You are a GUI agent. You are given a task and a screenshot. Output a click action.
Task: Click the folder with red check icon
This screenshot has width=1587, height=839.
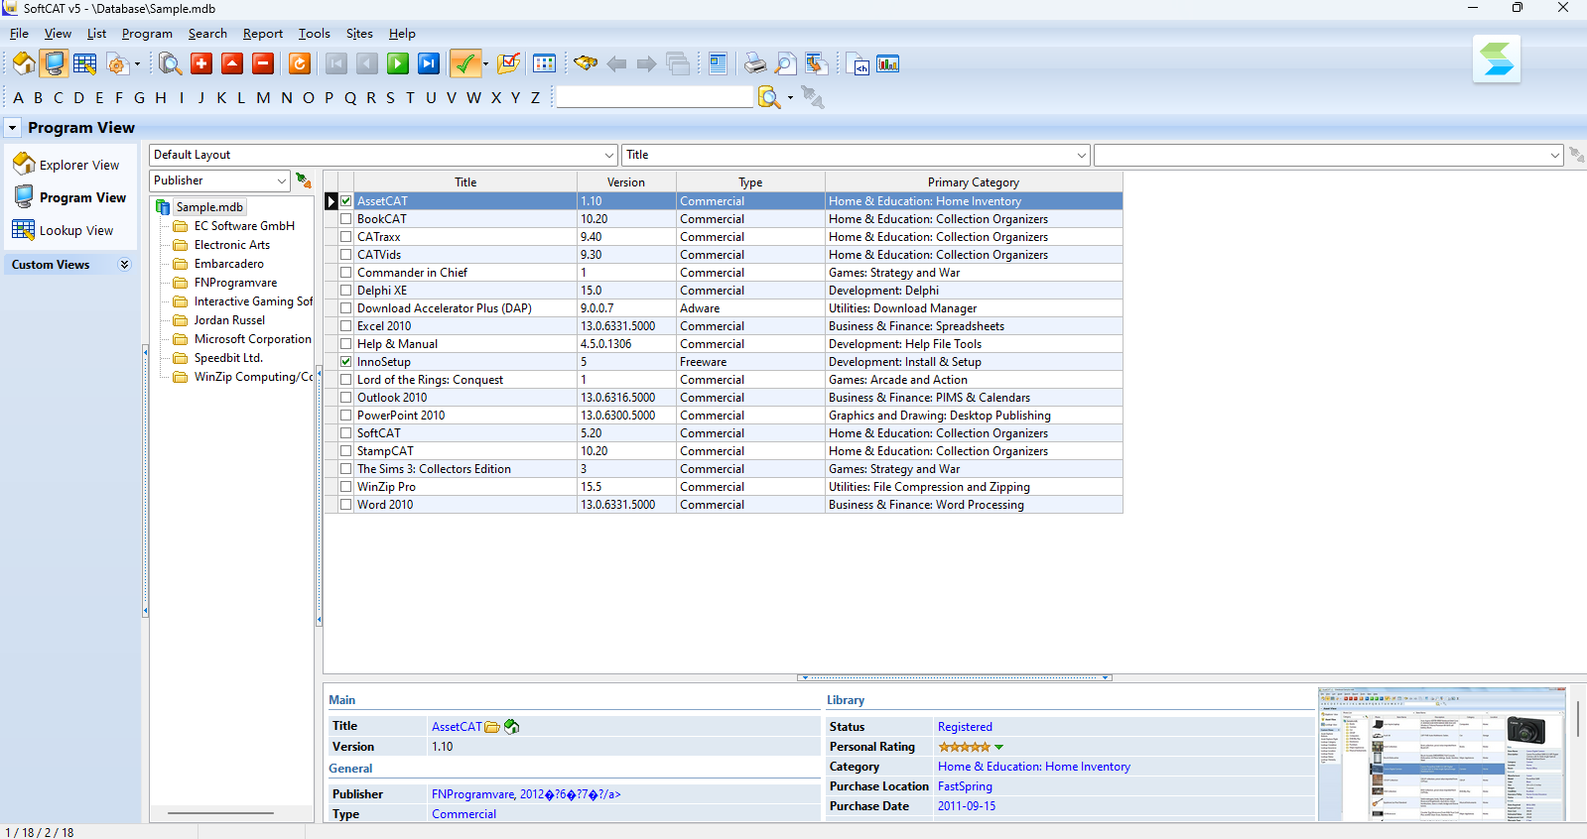click(509, 64)
